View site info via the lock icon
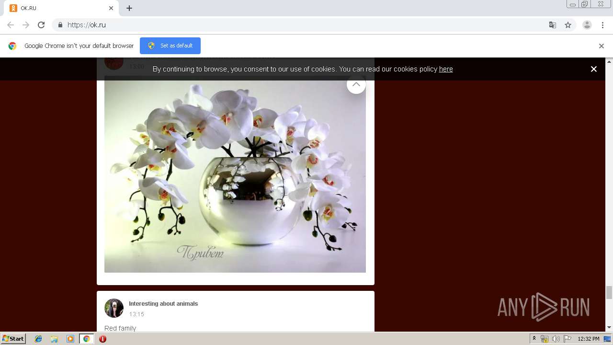The image size is (613, 345). (x=60, y=25)
